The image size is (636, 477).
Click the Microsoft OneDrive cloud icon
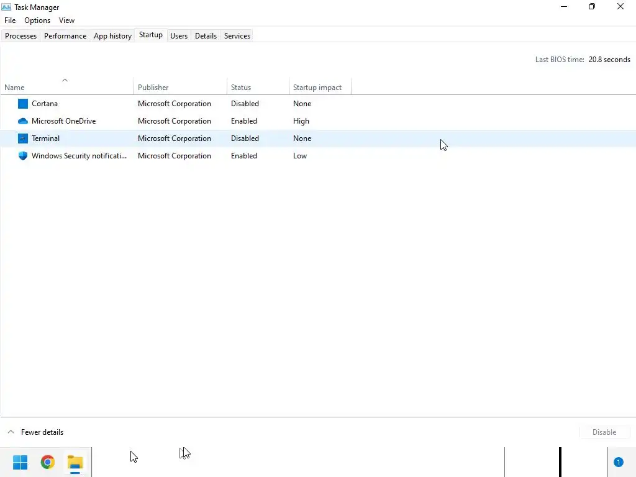[x=23, y=121]
